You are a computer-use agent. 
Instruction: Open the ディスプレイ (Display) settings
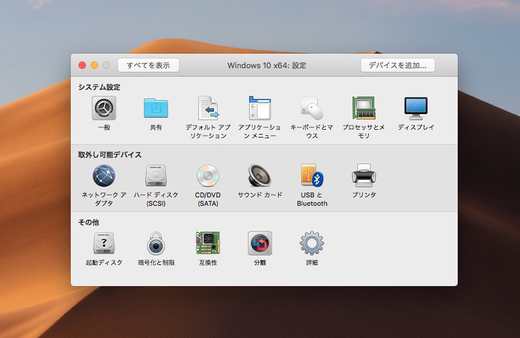[416, 108]
